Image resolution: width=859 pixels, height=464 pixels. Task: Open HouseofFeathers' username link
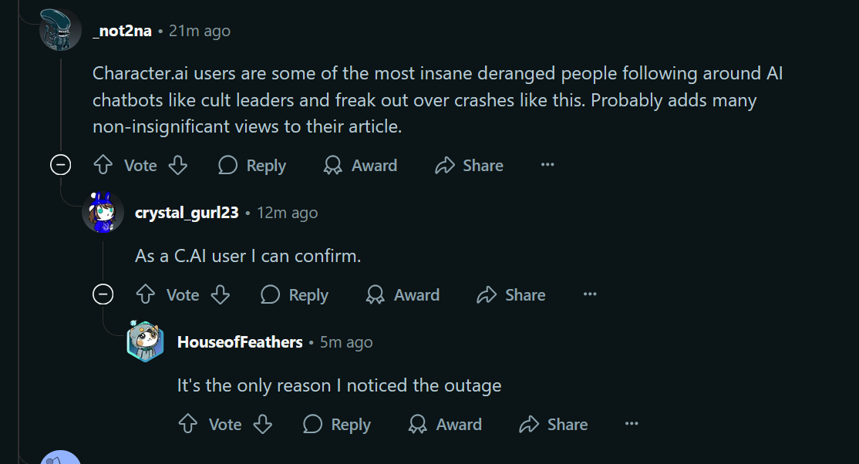pyautogui.click(x=240, y=342)
